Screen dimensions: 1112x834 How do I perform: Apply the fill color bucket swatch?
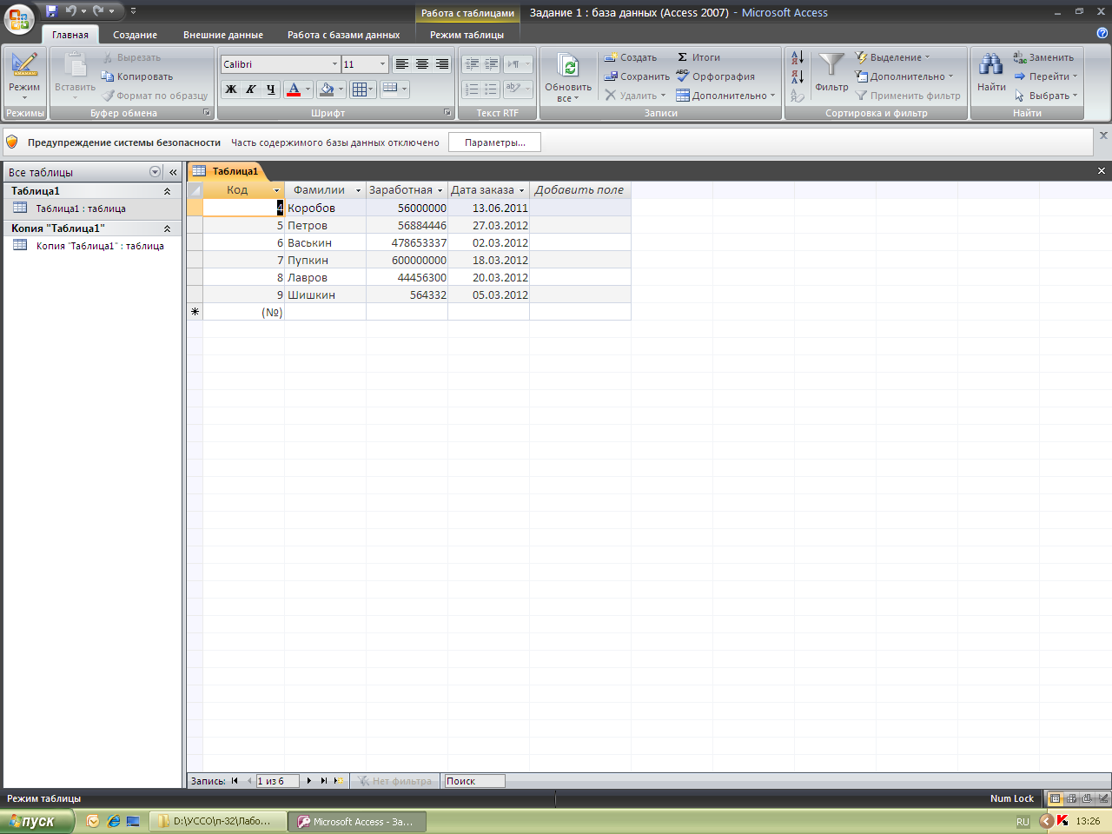click(x=326, y=89)
